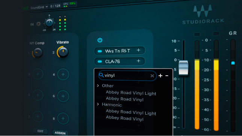The height and width of the screenshot is (136, 242).
Task: Click the GR meter label
Action: [x=233, y=33]
